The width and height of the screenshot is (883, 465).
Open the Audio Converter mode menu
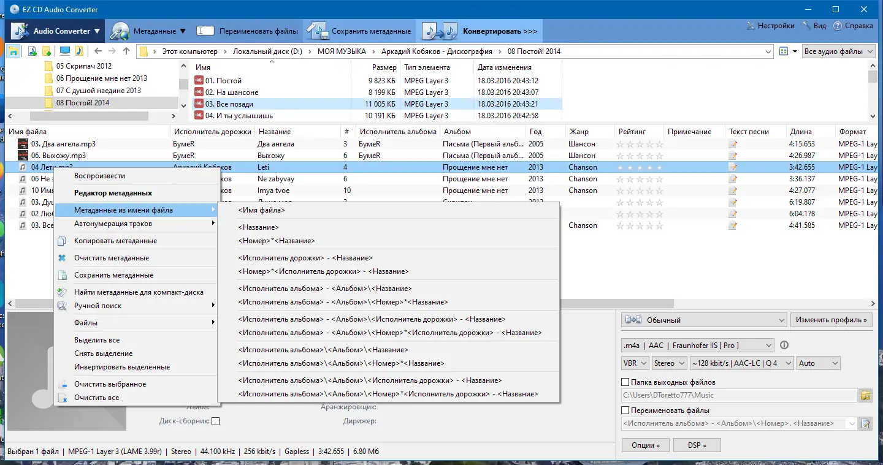click(x=55, y=31)
